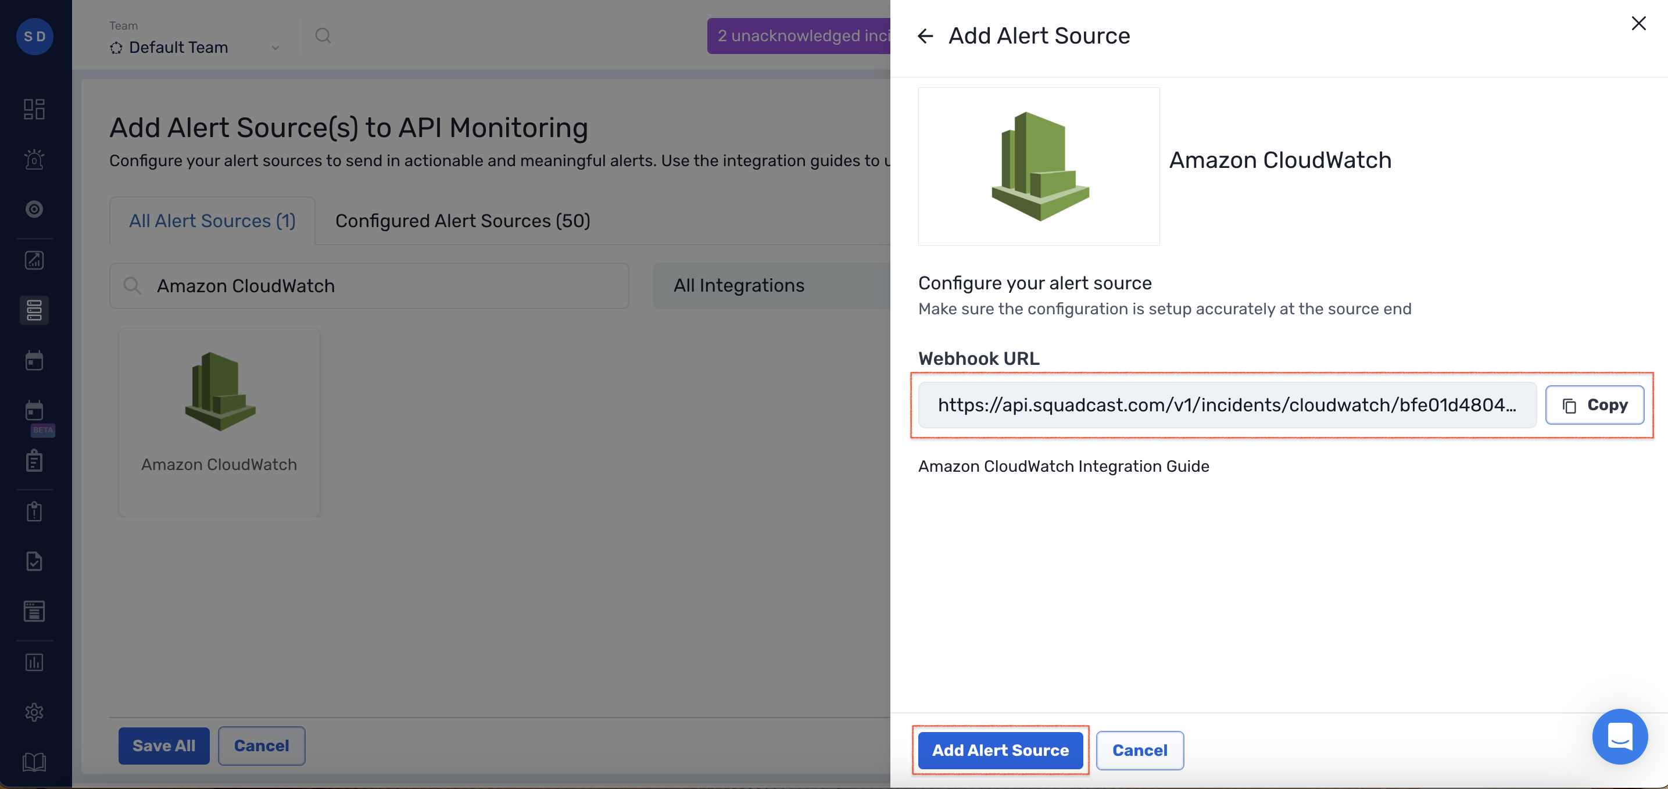The width and height of the screenshot is (1668, 789).
Task: Open the Analytics chart icon in sidebar
Action: point(34,260)
